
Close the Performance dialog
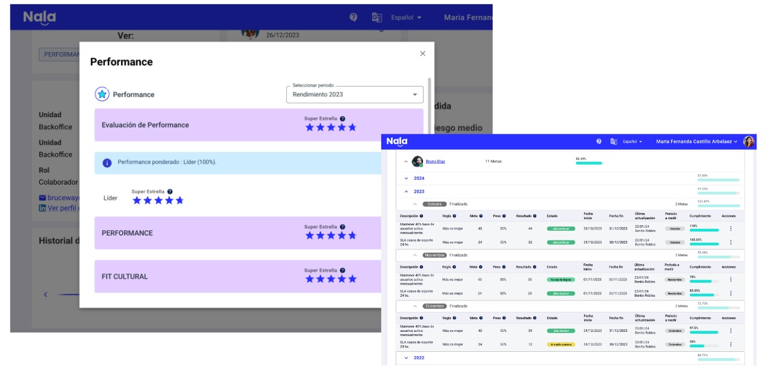point(422,53)
